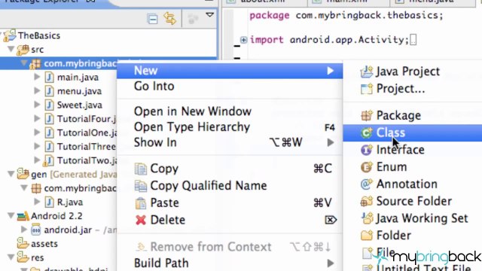482x271 pixels.
Task: Open the Show In submenu
Action: (x=230, y=142)
